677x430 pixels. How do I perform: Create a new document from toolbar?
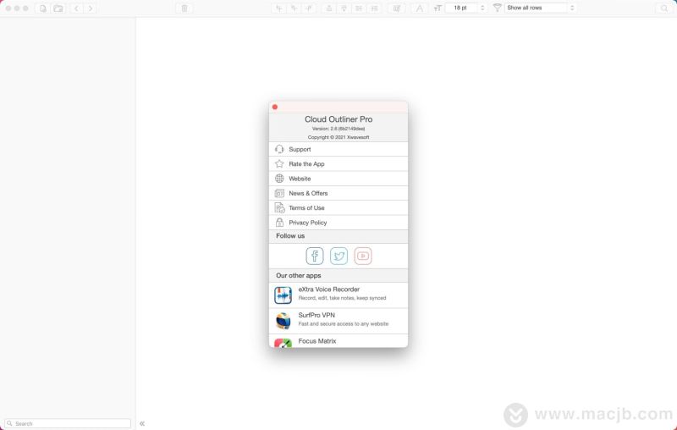pos(43,8)
